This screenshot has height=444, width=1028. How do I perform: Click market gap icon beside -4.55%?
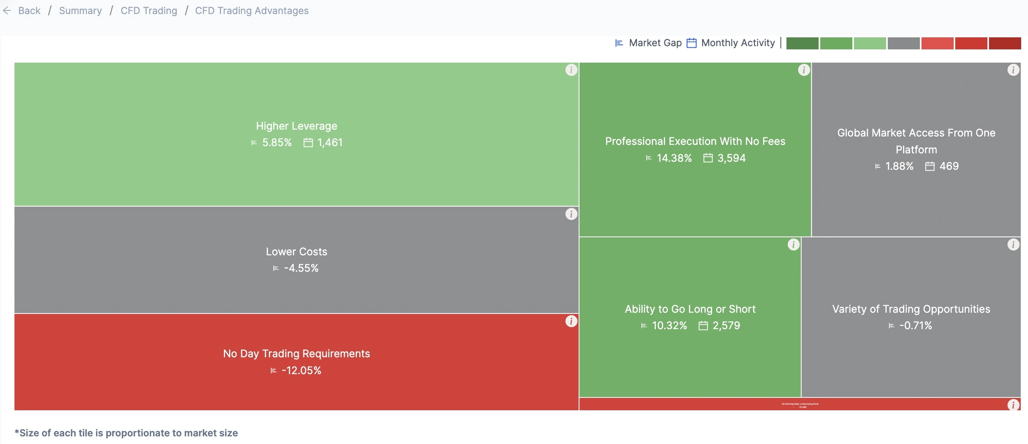276,268
